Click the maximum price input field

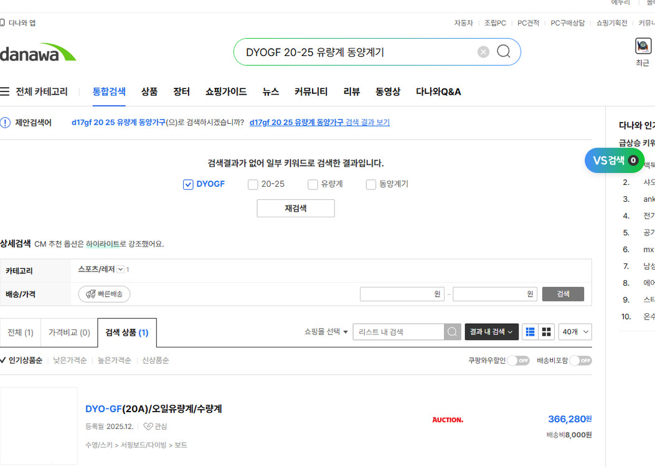[495, 294]
